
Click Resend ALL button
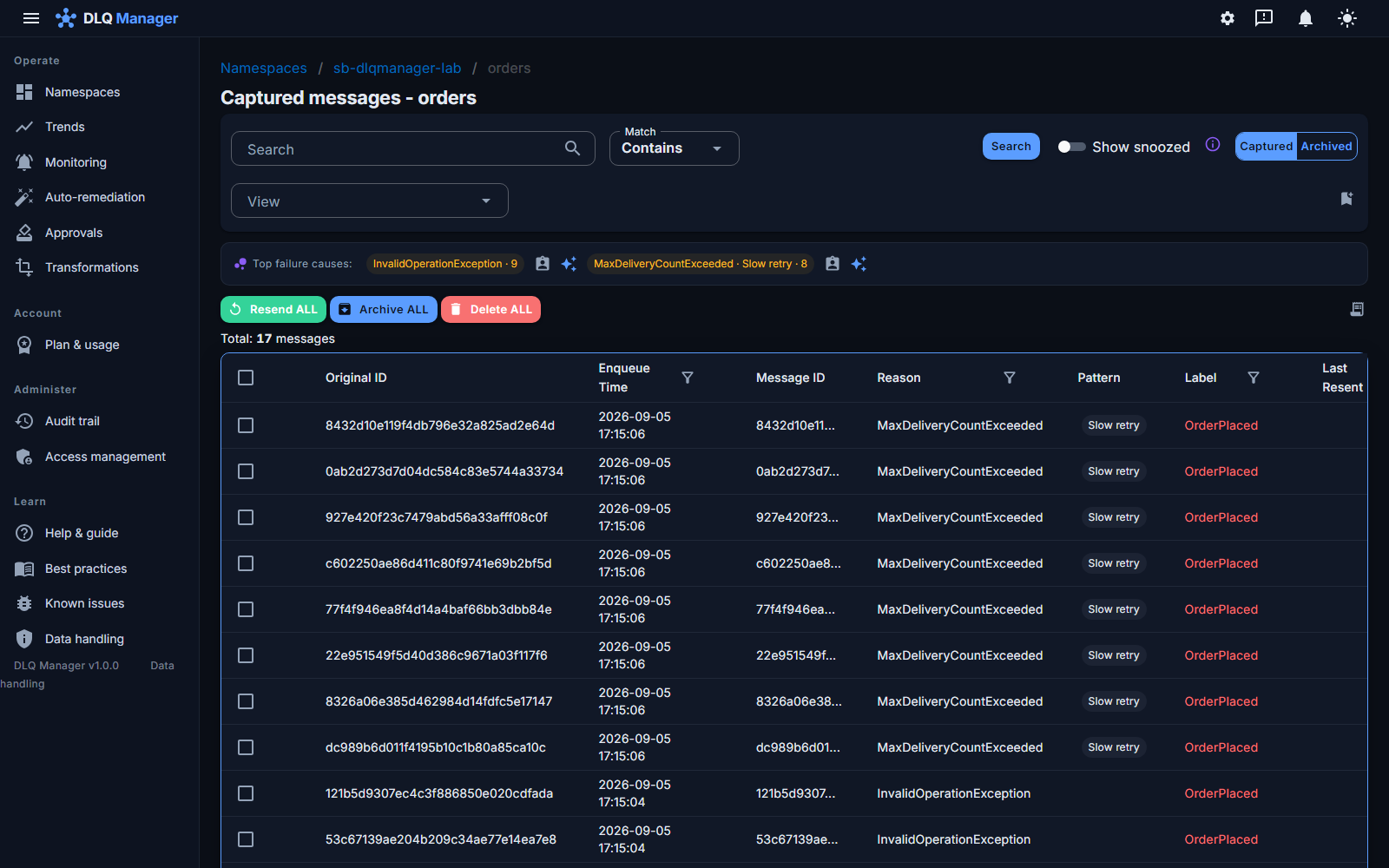(273, 310)
